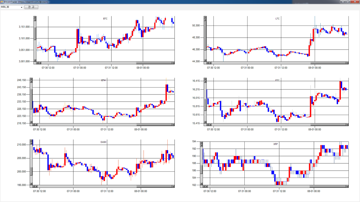Click BTC chart vertical scroll down arrow
360x202 pixels.
pyautogui.click(x=35, y=60)
